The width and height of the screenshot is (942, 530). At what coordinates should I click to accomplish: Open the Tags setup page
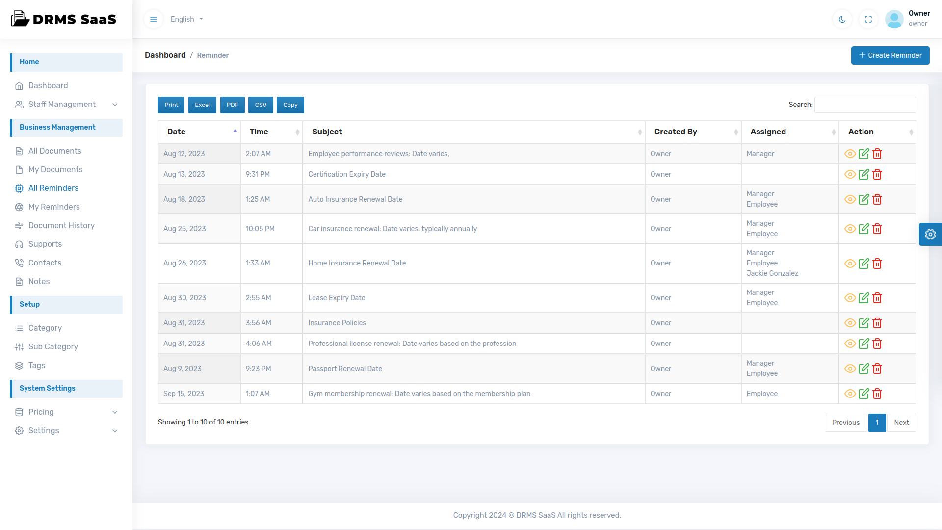(35, 365)
